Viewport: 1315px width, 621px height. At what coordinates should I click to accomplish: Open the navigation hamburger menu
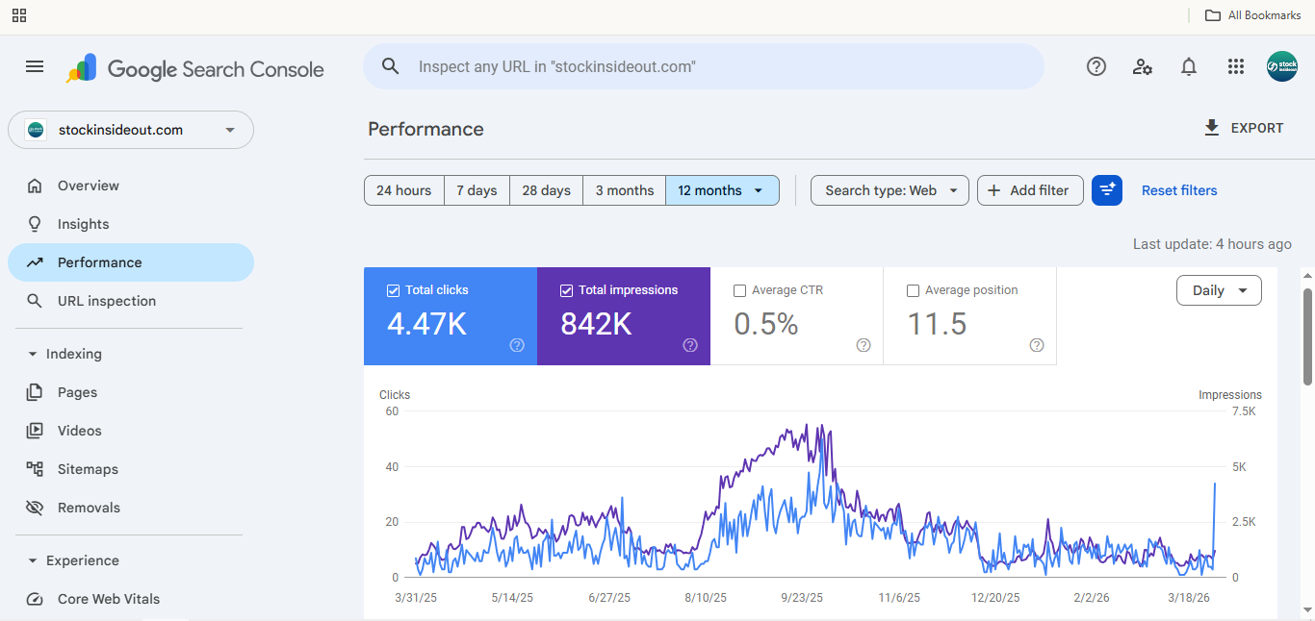click(35, 66)
